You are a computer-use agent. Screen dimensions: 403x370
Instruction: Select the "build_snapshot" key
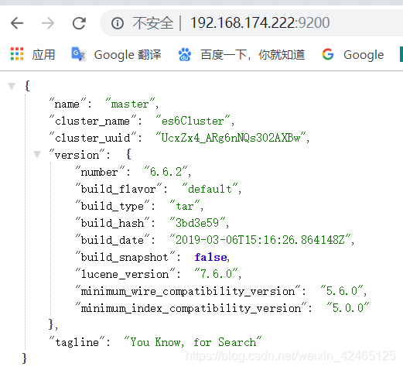click(x=125, y=257)
